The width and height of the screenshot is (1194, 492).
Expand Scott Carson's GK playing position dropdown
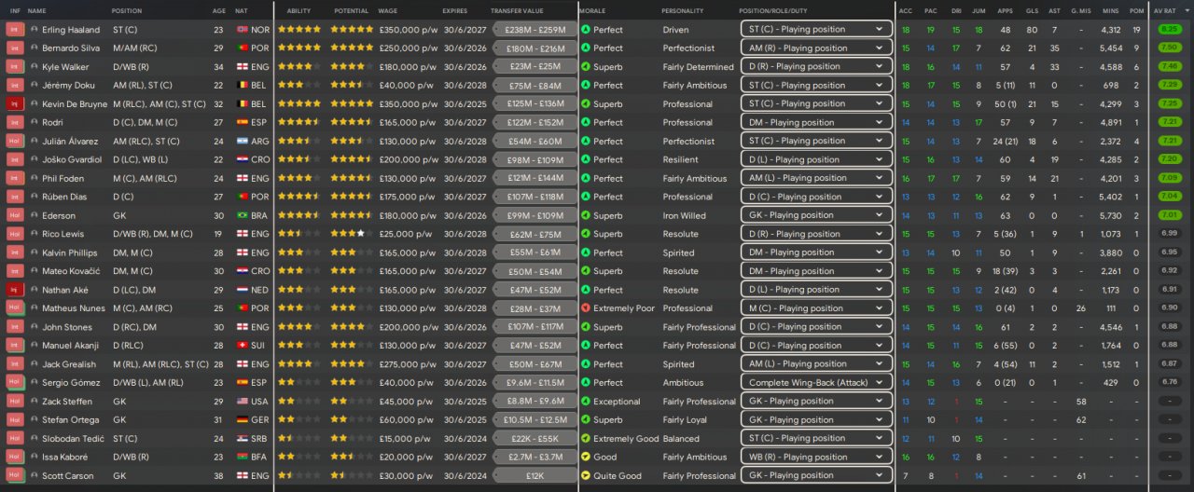(x=816, y=475)
